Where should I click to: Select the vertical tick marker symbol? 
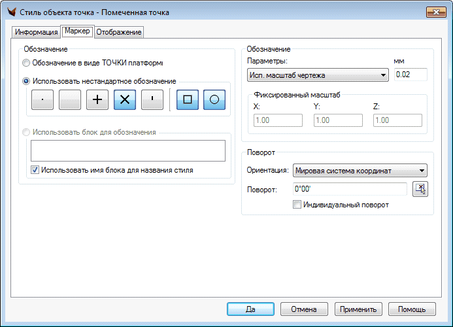click(152, 99)
